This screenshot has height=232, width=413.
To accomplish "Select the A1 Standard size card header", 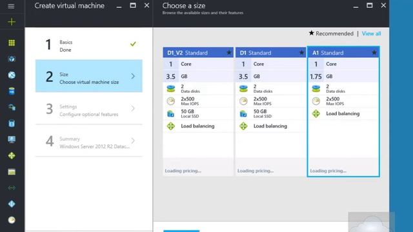I will pyautogui.click(x=343, y=53).
